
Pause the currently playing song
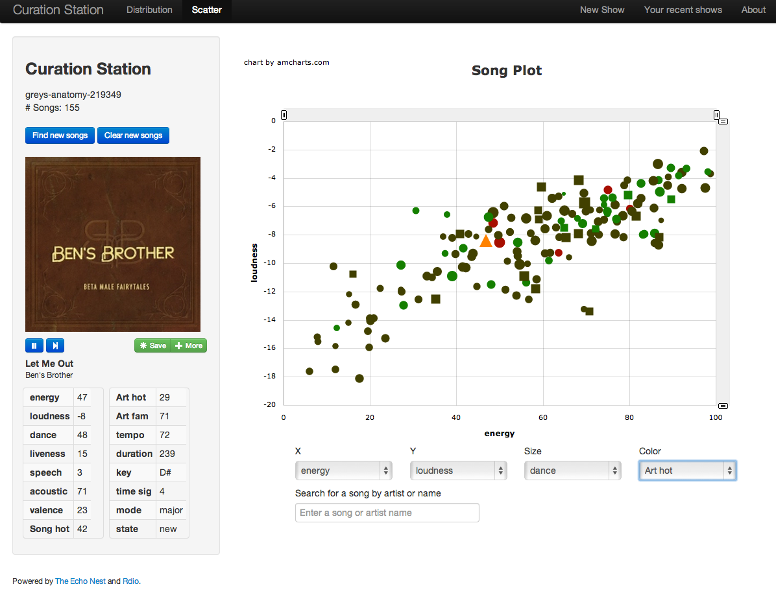(34, 345)
